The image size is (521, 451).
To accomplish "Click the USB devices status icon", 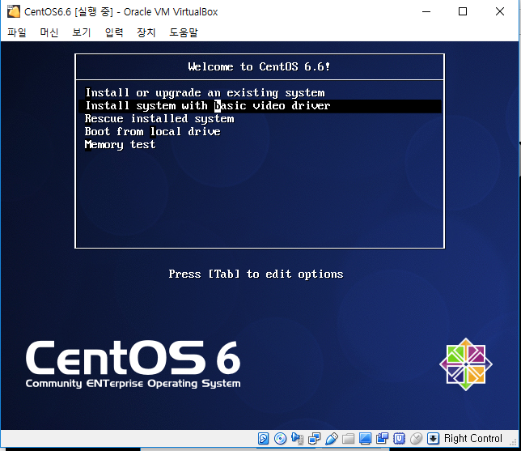I will pyautogui.click(x=331, y=439).
